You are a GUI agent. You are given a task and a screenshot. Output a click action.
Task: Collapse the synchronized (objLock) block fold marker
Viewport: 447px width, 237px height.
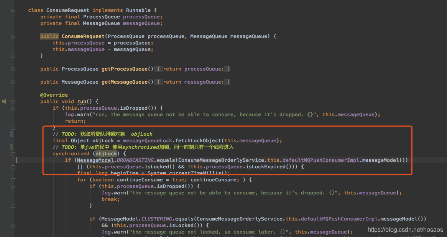(13, 154)
